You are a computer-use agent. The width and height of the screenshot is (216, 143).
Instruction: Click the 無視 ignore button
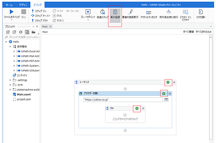pyautogui.click(x=57, y=16)
